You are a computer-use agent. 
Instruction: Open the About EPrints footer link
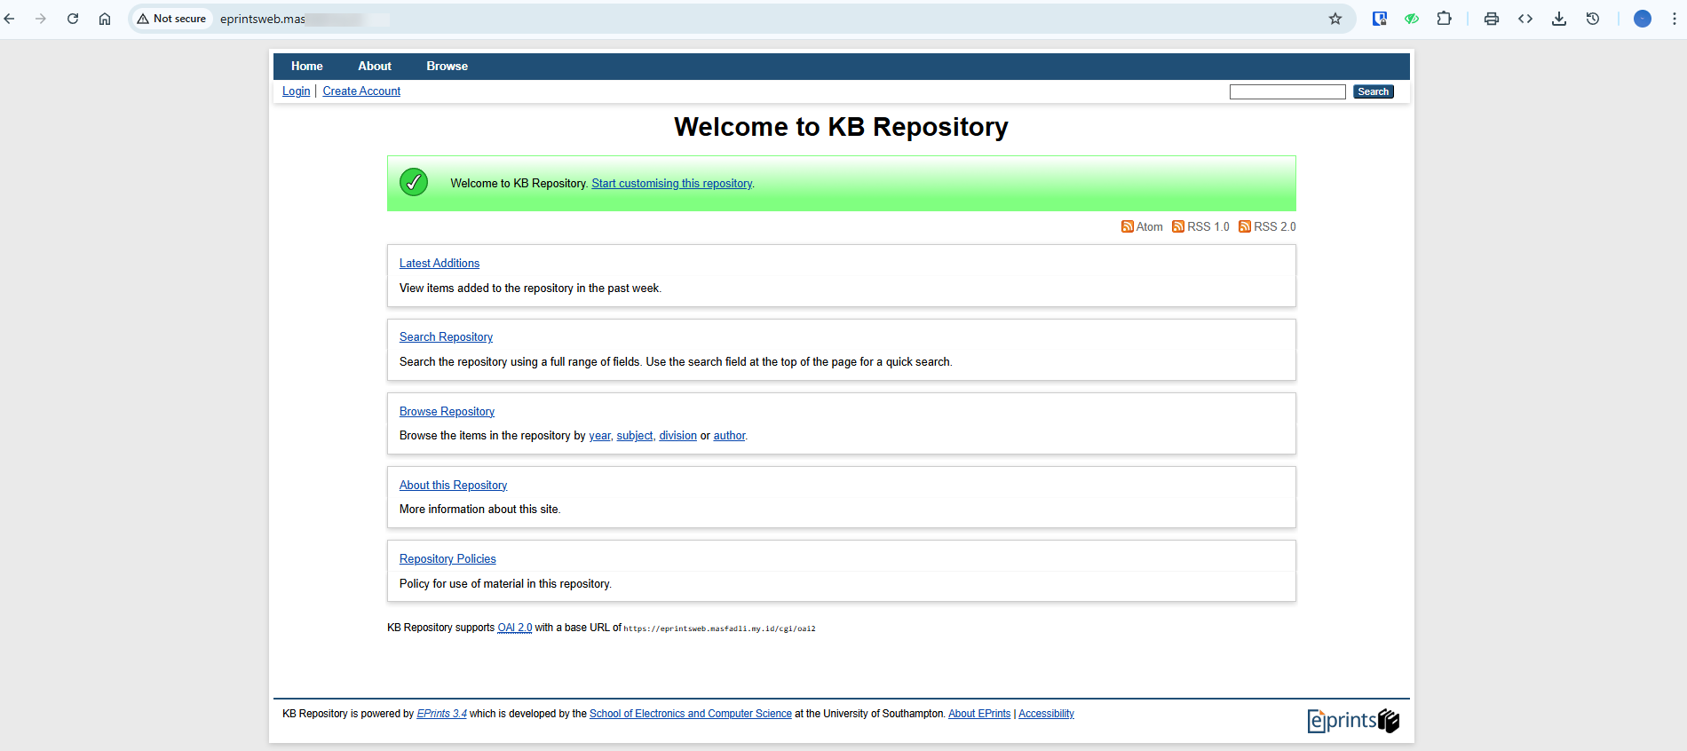pyautogui.click(x=979, y=714)
